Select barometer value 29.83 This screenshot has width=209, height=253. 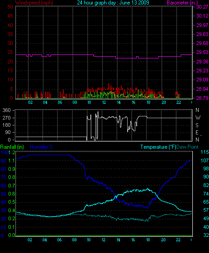(x=202, y=34)
